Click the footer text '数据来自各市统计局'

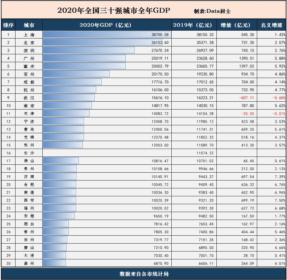pyautogui.click(x=144, y=274)
